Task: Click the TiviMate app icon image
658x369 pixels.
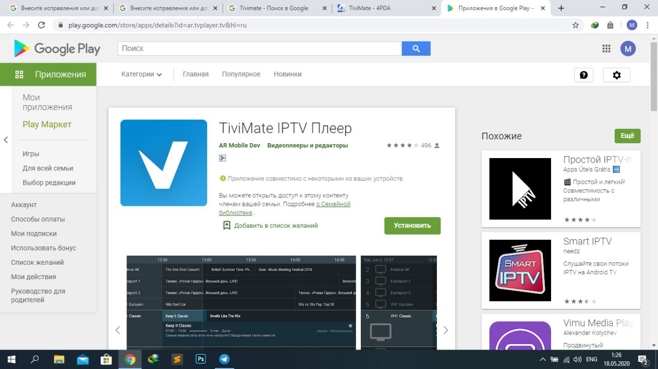Action: [163, 163]
